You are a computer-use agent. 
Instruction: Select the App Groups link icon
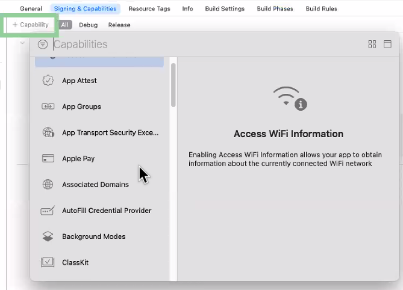coord(48,106)
